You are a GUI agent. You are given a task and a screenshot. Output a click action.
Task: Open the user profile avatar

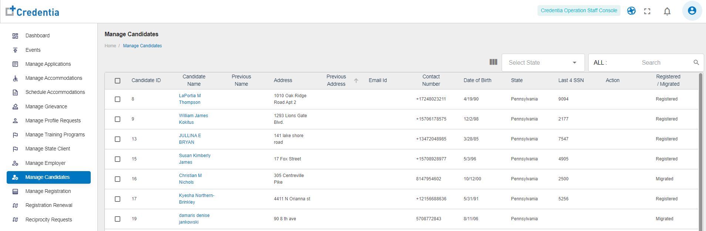(692, 11)
